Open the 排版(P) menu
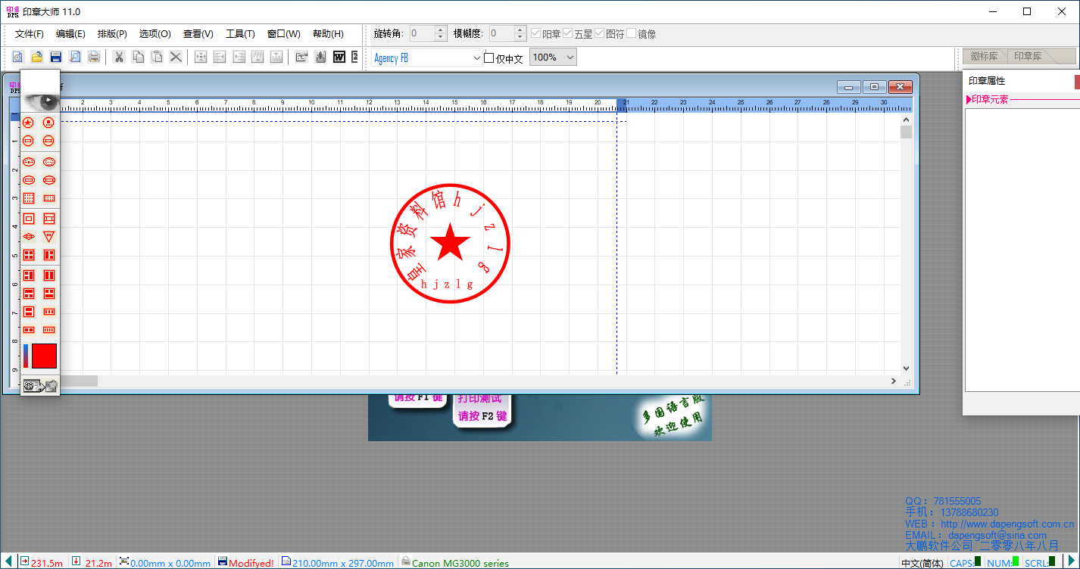 click(112, 34)
